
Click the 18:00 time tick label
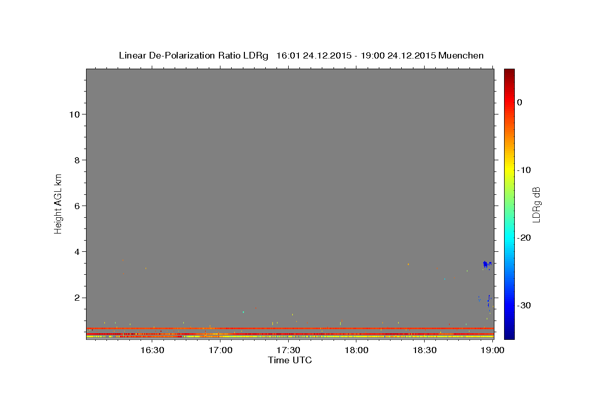click(356, 350)
